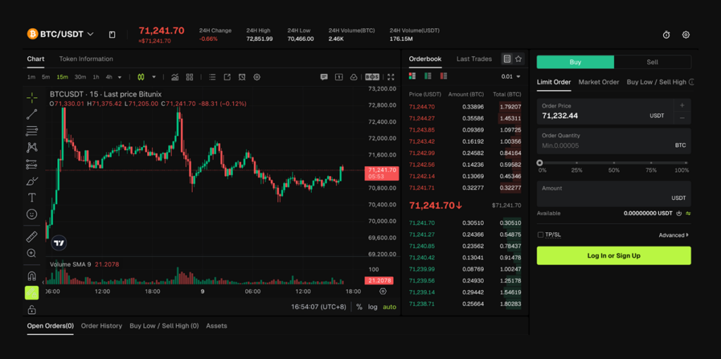Pick the brush drawing tool
Viewport: 721px width, 359px height.
click(x=32, y=181)
